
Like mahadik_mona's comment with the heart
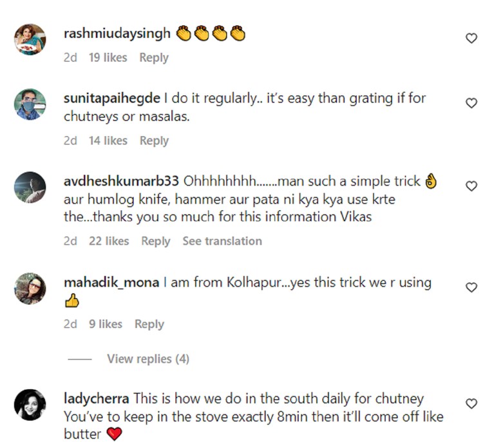point(471,287)
